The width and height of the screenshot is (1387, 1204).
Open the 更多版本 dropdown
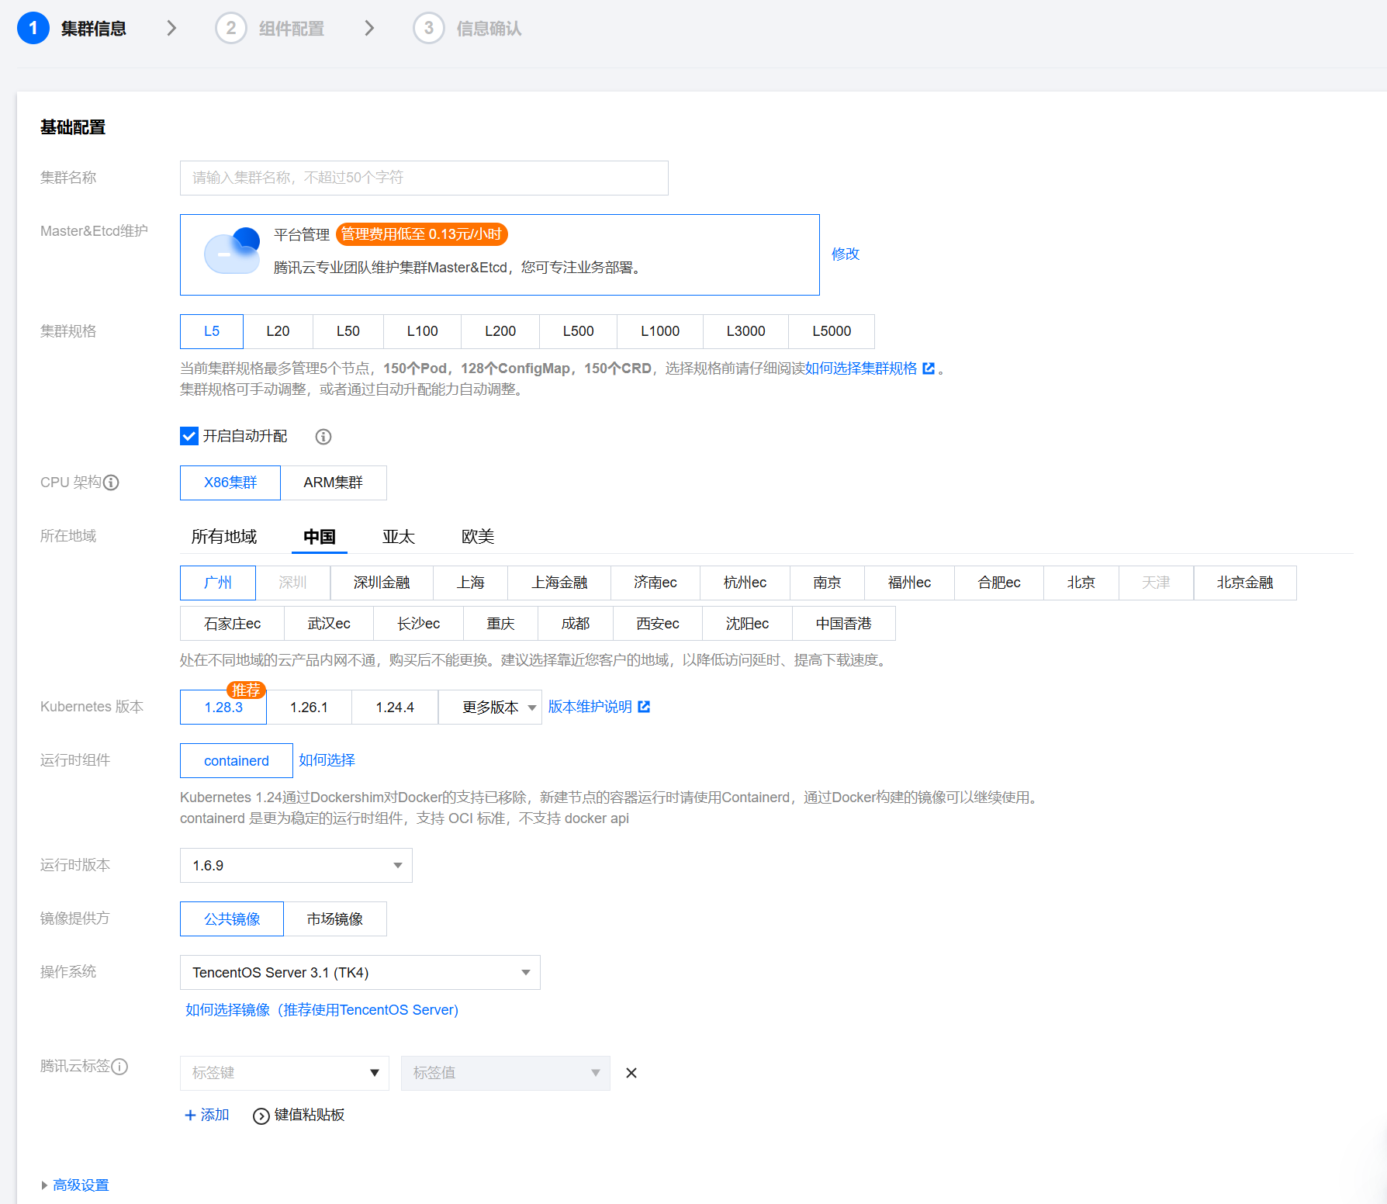coord(490,708)
